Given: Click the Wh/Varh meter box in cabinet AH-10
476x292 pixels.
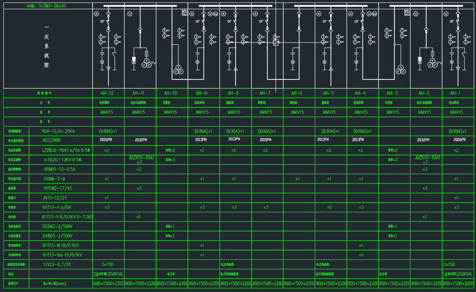Looking at the screenshot, I should tap(184, 12).
